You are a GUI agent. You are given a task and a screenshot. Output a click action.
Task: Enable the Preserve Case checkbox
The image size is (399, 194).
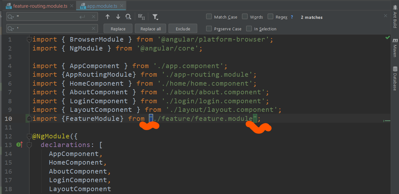[x=209, y=28]
